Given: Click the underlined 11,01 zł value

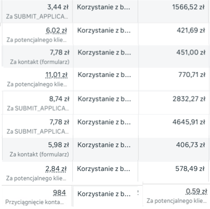Looking at the screenshot, I should pyautogui.click(x=56, y=75).
